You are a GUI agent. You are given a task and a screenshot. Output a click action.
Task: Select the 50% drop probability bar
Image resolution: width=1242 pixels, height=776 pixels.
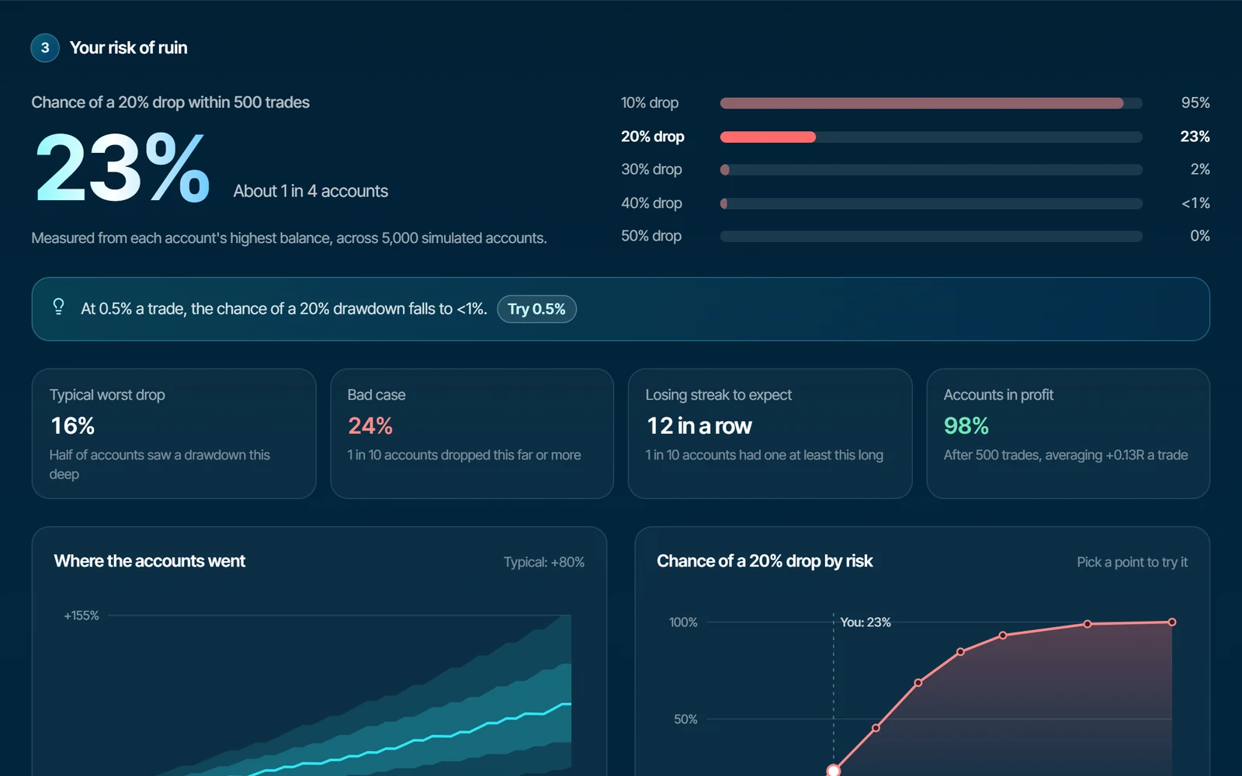tap(931, 236)
